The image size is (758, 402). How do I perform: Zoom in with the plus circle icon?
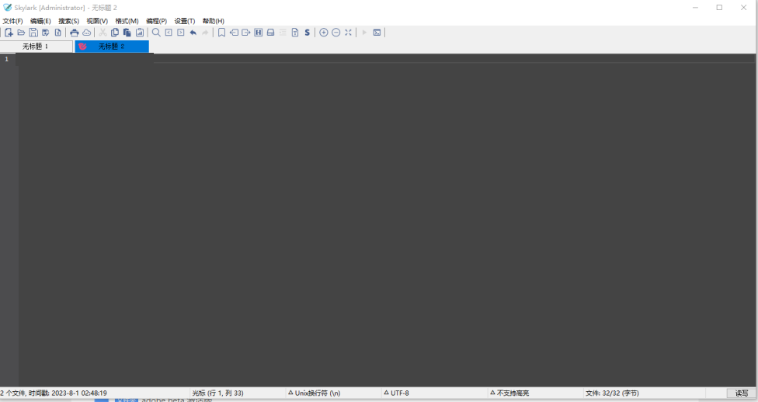tap(323, 33)
